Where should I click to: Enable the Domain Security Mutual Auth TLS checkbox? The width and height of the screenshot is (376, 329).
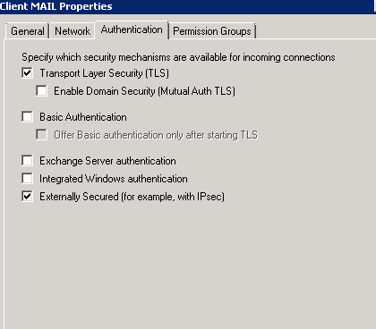(x=41, y=91)
